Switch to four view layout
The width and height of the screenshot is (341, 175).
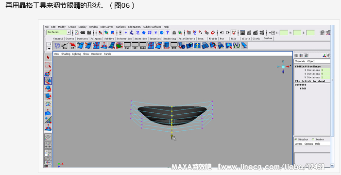pos(48,145)
